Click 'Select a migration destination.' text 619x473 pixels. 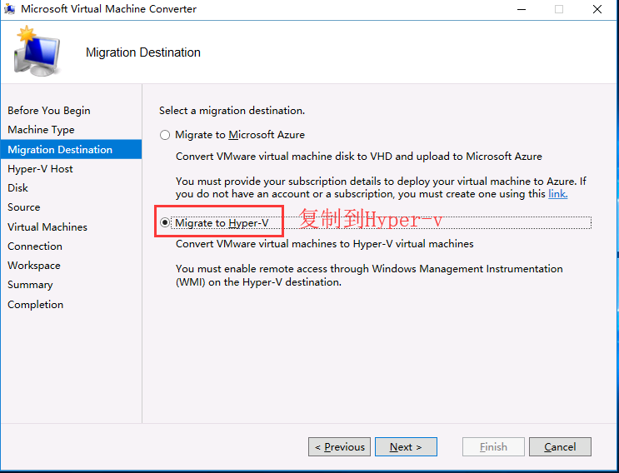click(232, 111)
